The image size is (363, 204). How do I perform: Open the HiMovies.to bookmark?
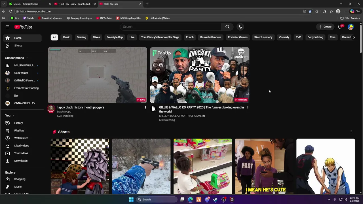coord(157,18)
